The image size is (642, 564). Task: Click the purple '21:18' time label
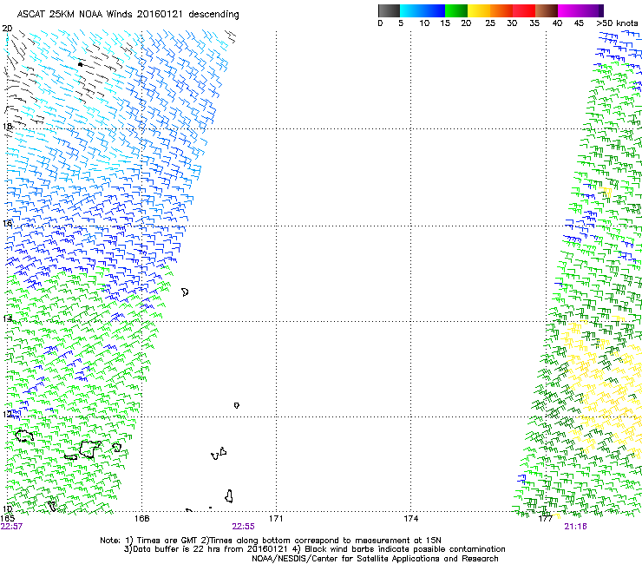click(x=575, y=527)
